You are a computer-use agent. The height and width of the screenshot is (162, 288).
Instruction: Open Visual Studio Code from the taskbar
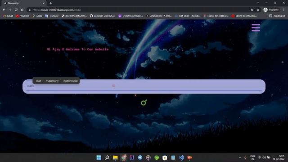point(181,157)
